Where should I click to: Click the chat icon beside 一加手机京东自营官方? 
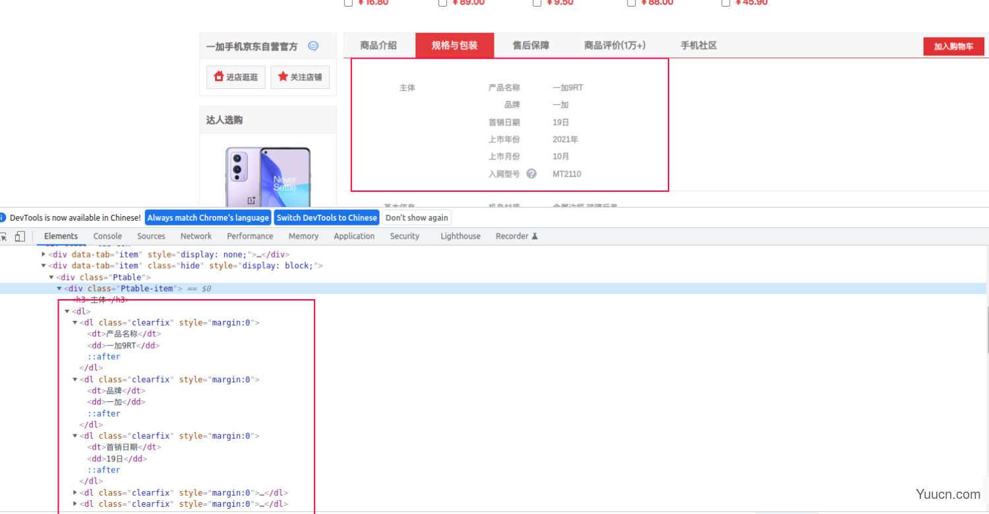pos(313,46)
